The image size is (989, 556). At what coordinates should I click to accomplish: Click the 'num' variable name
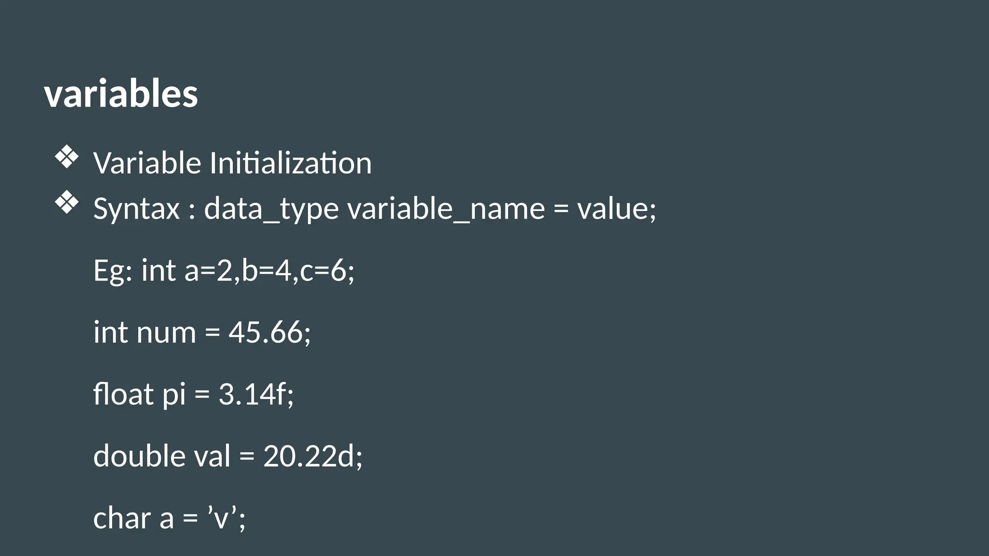[x=166, y=333]
